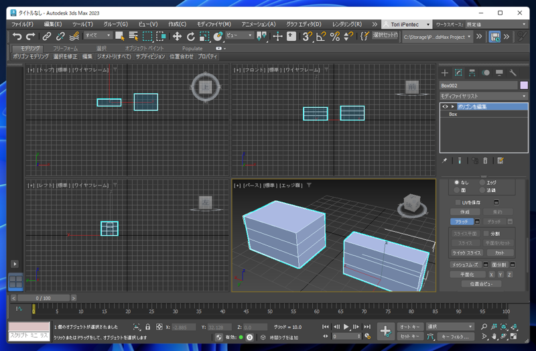
Task: Toggle the 3D Snaps icon
Action: (307, 36)
